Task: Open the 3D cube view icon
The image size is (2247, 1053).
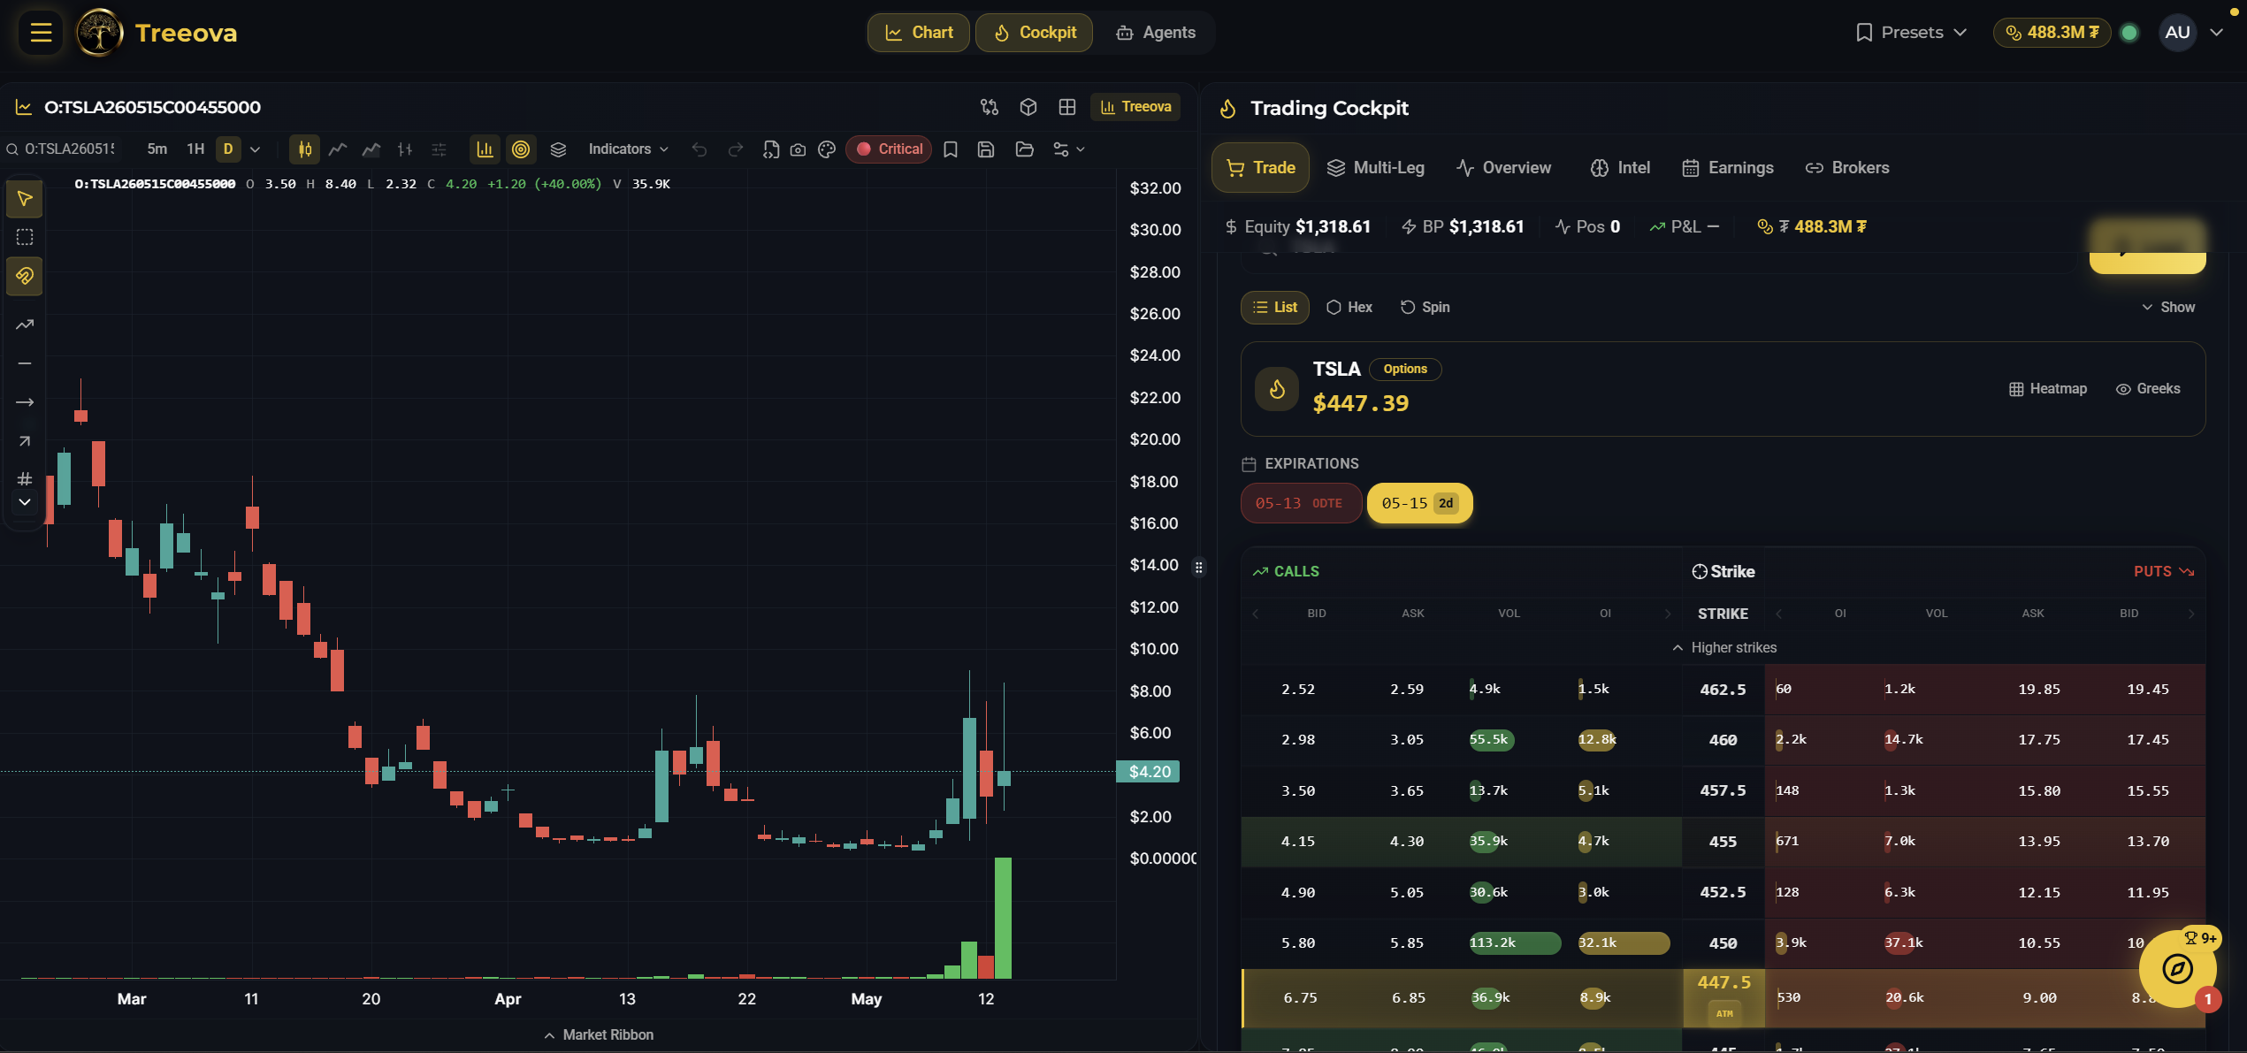Action: click(x=1028, y=107)
